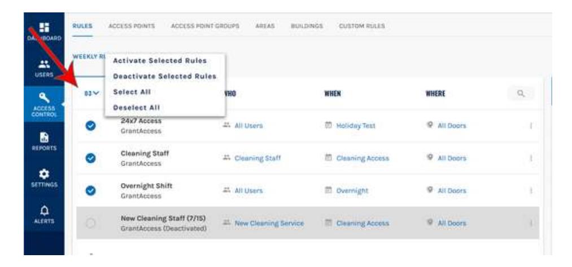Image resolution: width=572 pixels, height=267 pixels.
Task: Switch to the Custom Rules tab
Action: (x=361, y=26)
